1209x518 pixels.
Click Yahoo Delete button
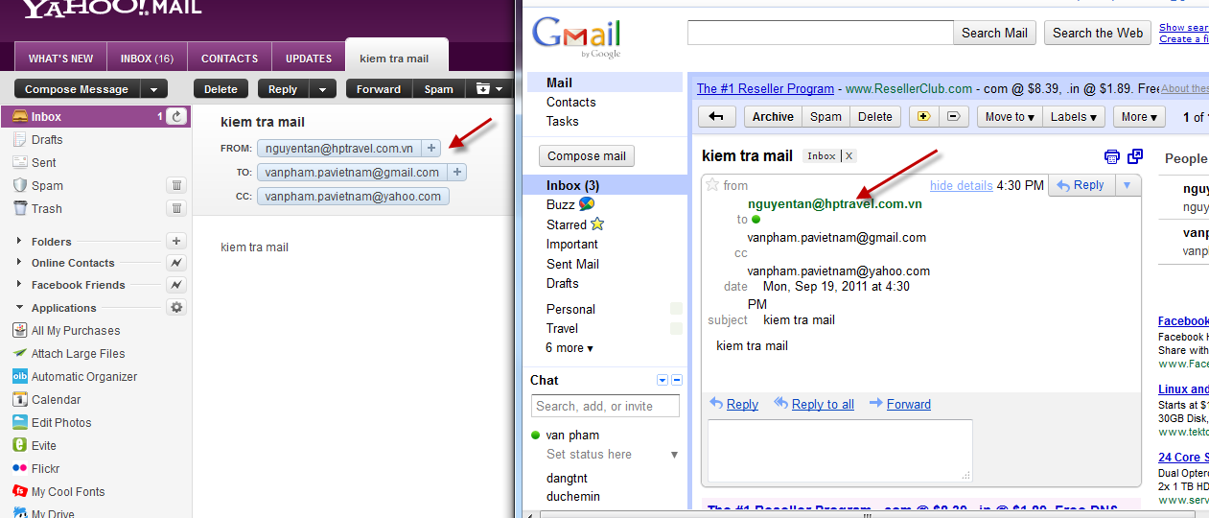click(x=221, y=89)
